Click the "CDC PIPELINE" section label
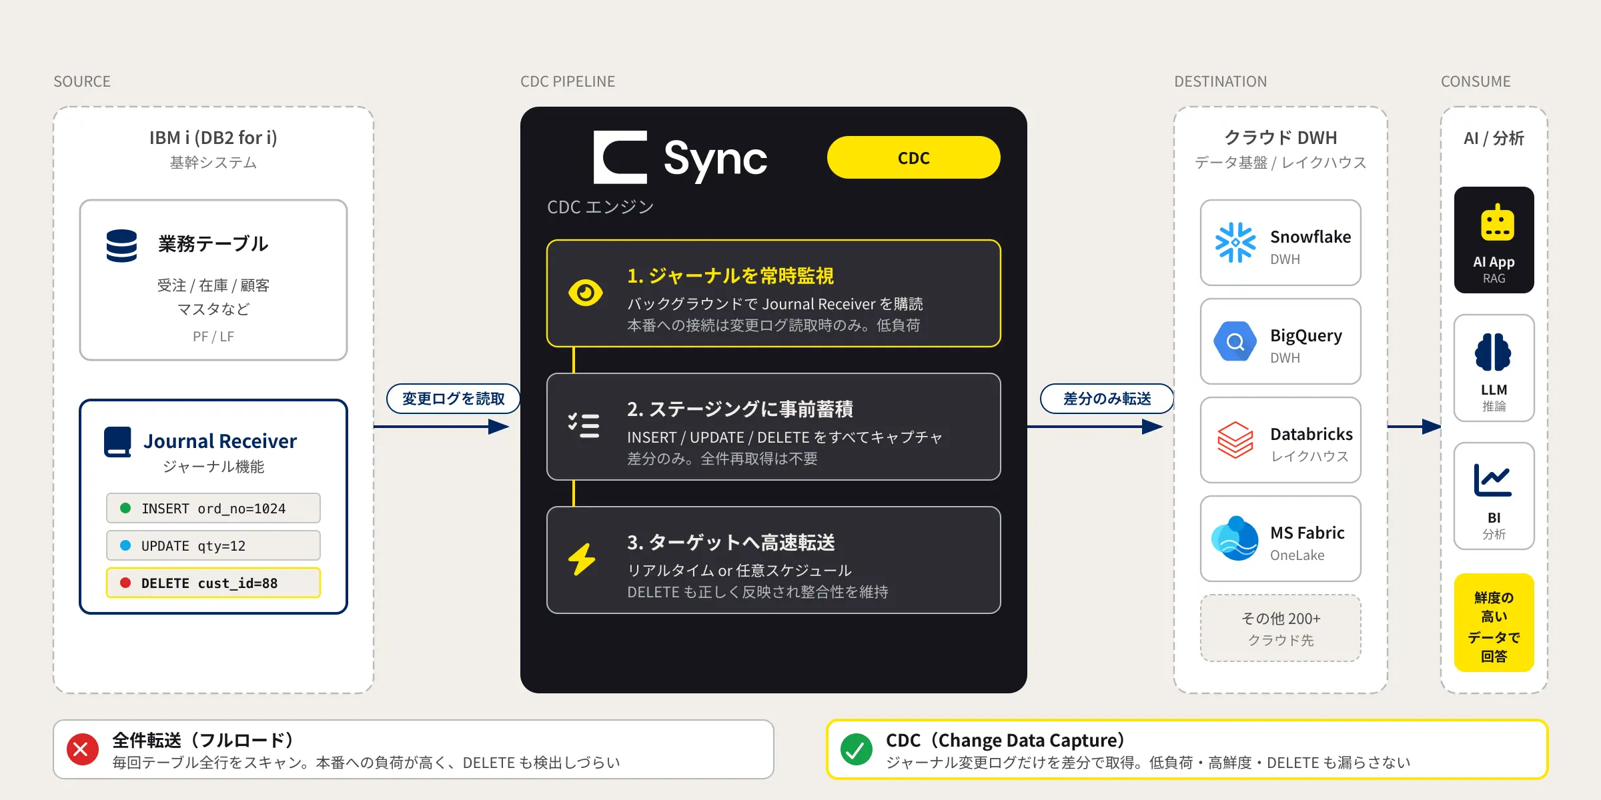The width and height of the screenshot is (1601, 800). pyautogui.click(x=568, y=81)
